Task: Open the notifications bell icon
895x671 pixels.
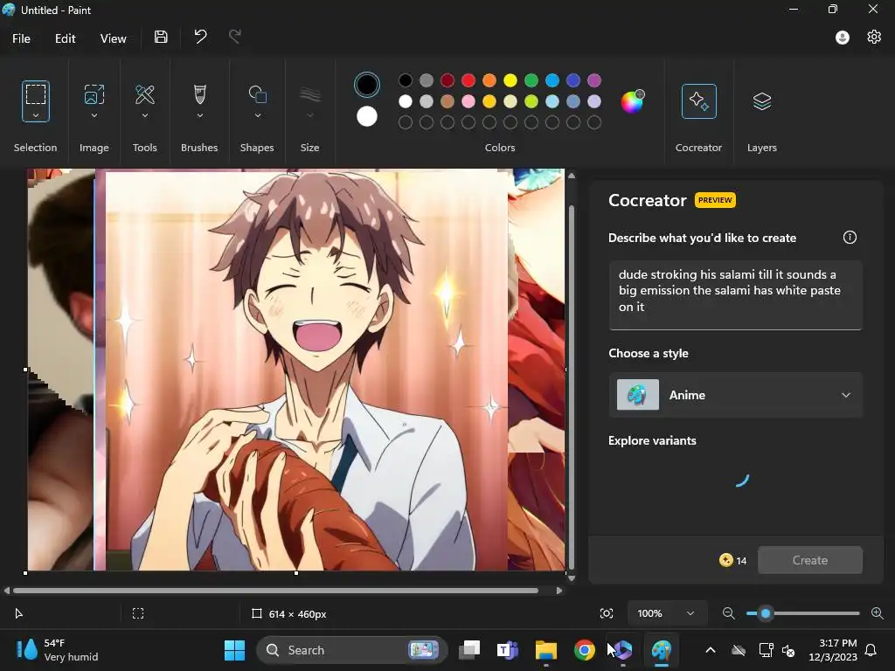Action: pyautogui.click(x=871, y=650)
